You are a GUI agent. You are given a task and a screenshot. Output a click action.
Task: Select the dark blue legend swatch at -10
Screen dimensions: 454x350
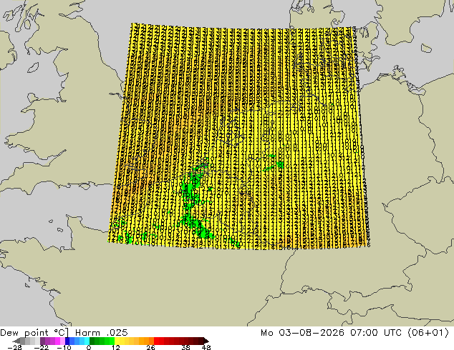(x=67, y=341)
